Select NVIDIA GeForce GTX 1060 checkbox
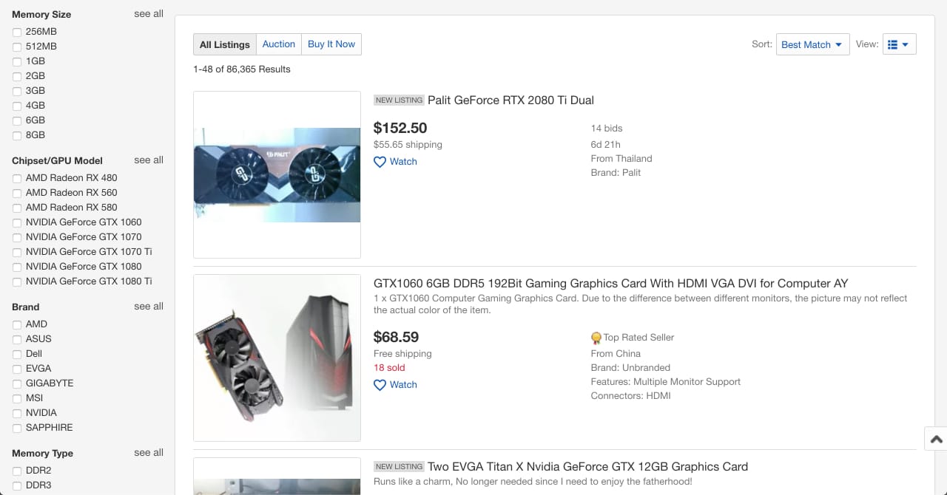Viewport: 947px width, 495px height. (x=17, y=222)
